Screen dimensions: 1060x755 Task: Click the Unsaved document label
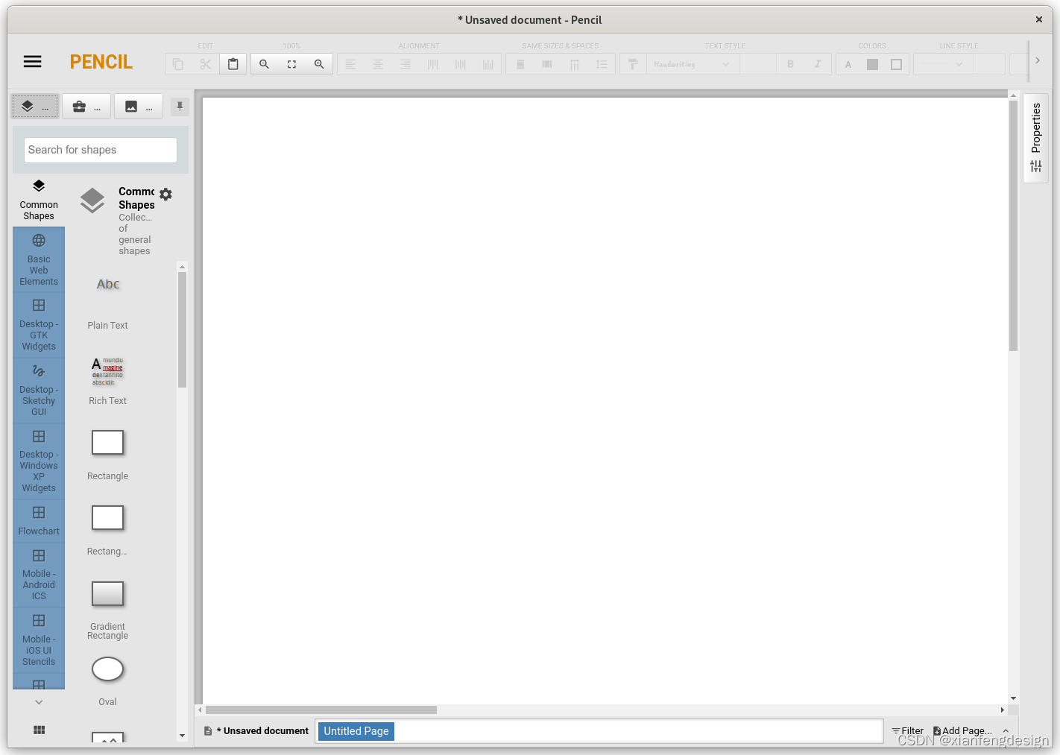[262, 731]
